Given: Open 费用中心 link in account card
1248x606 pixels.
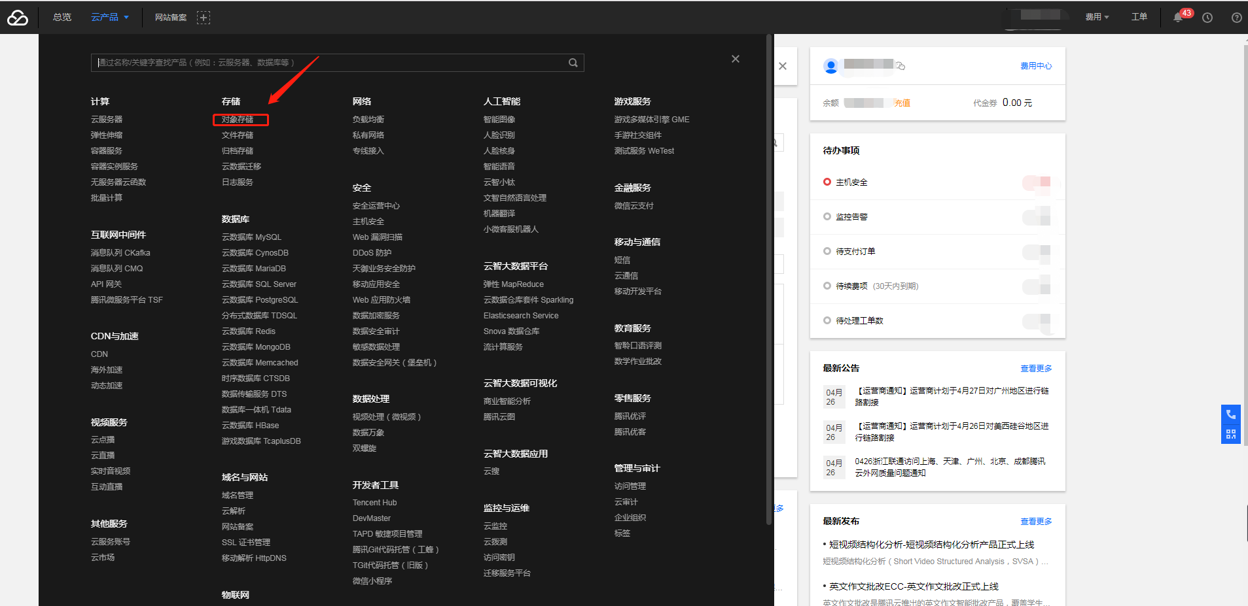Looking at the screenshot, I should pos(1036,66).
